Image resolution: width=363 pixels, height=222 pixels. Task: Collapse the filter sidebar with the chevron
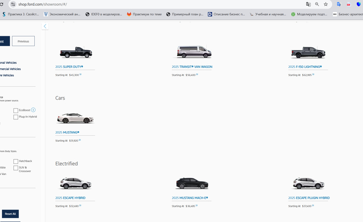(x=45, y=26)
